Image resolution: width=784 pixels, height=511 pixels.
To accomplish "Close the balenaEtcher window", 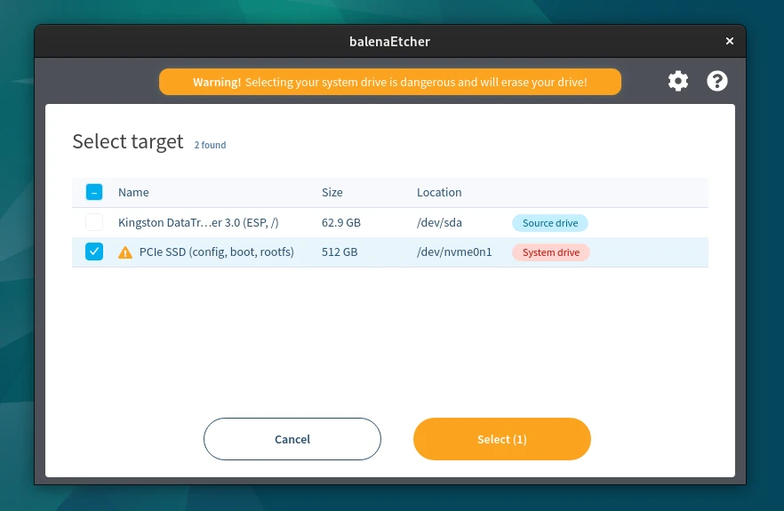I will [730, 41].
